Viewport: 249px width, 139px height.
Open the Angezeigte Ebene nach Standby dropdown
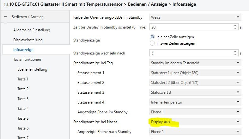195,132
